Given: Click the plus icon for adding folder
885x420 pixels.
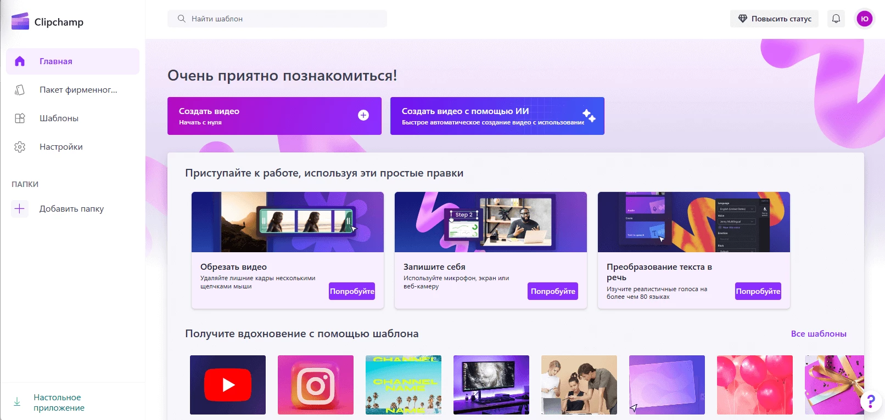Looking at the screenshot, I should coord(20,209).
